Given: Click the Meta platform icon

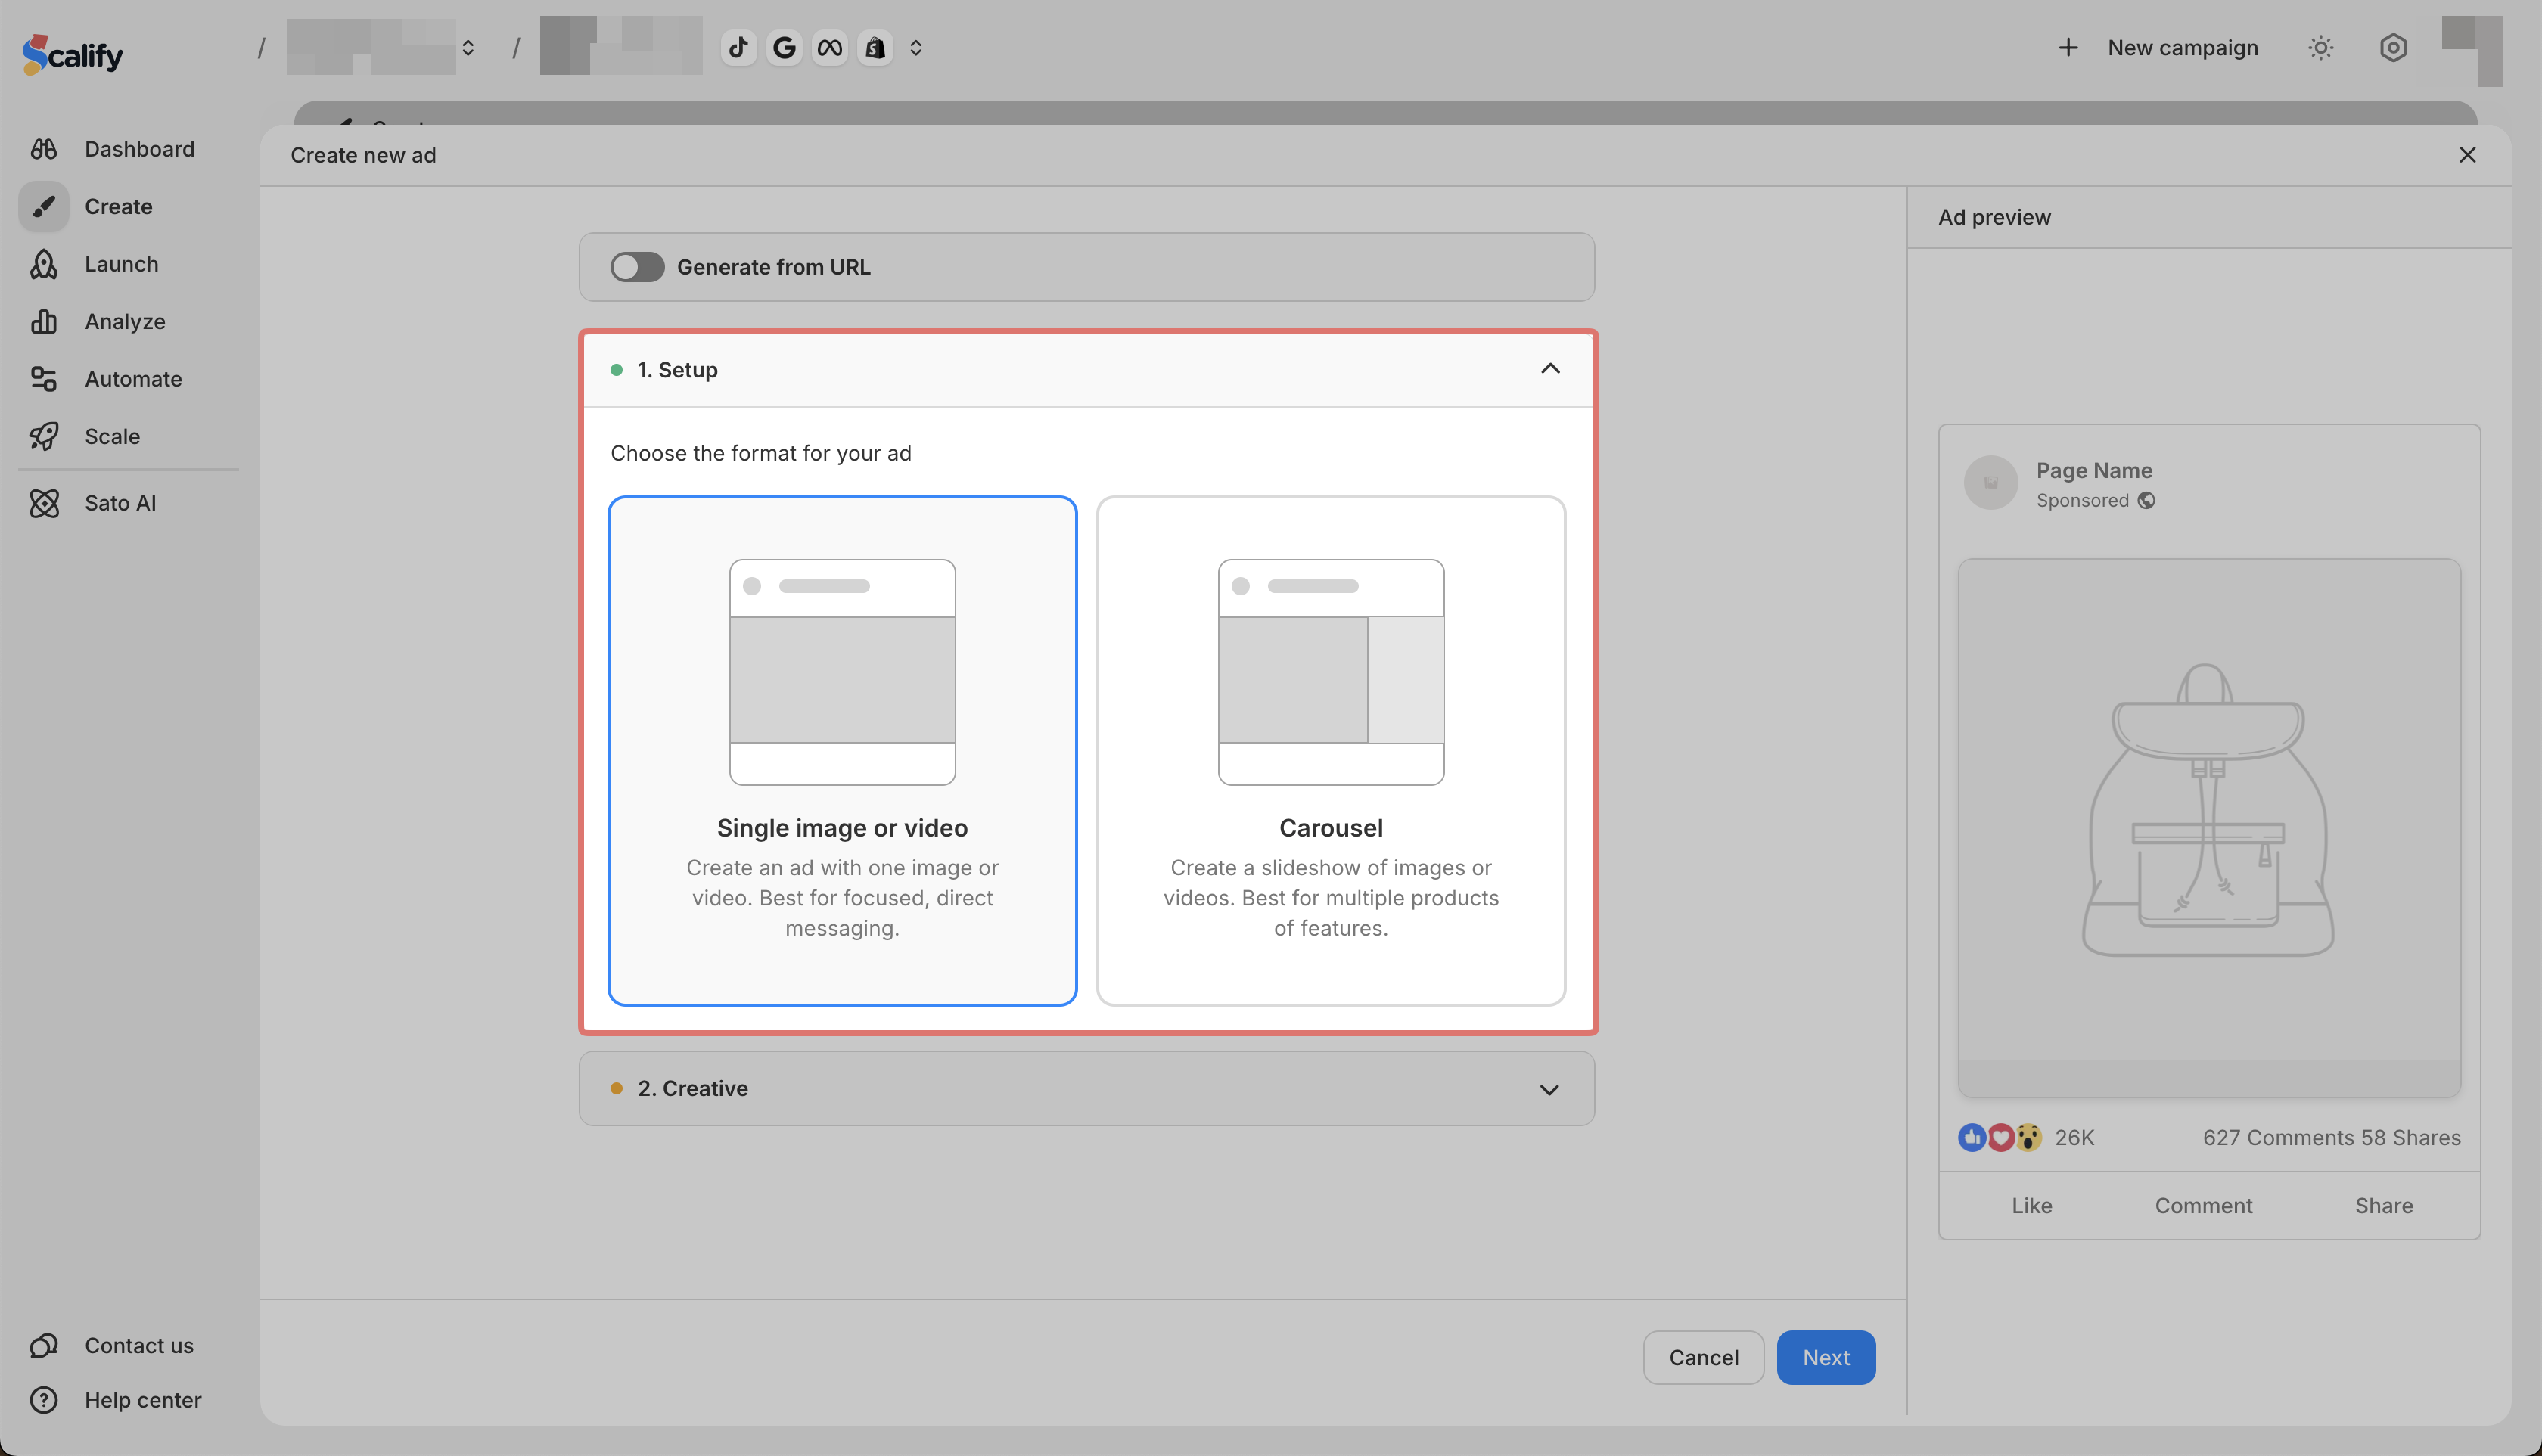Looking at the screenshot, I should tap(829, 48).
